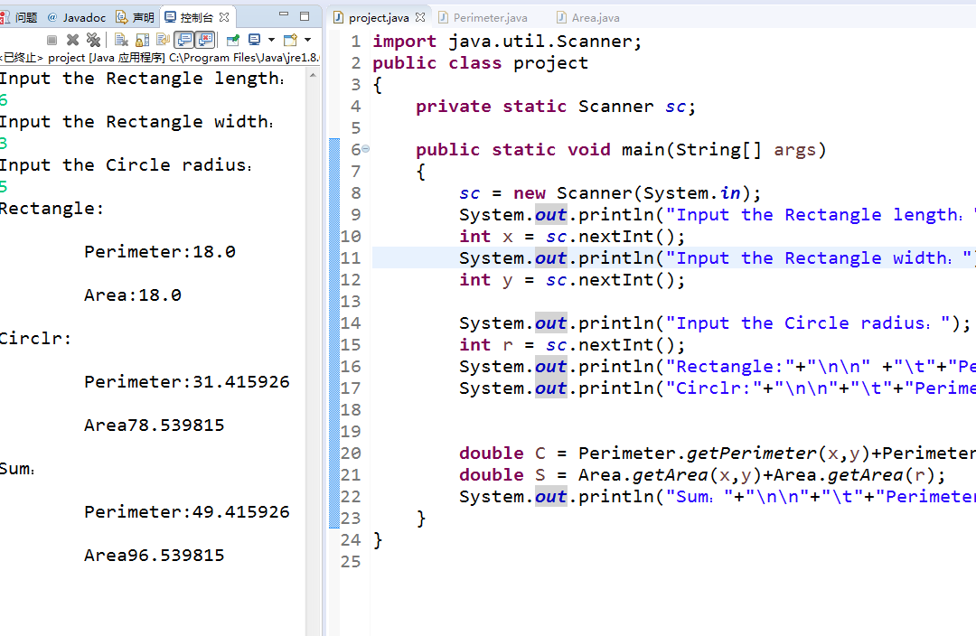Toggle the Scroll Lock padlock icon
The width and height of the screenshot is (976, 636).
point(143,41)
